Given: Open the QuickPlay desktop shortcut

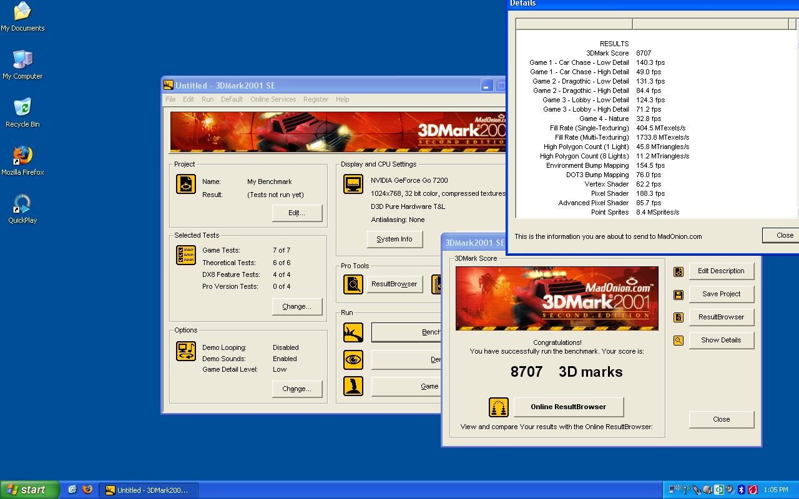Looking at the screenshot, I should click(22, 209).
